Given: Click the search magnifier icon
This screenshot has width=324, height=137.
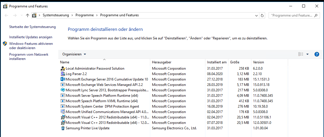Looking at the screenshot, I should pos(316,15).
